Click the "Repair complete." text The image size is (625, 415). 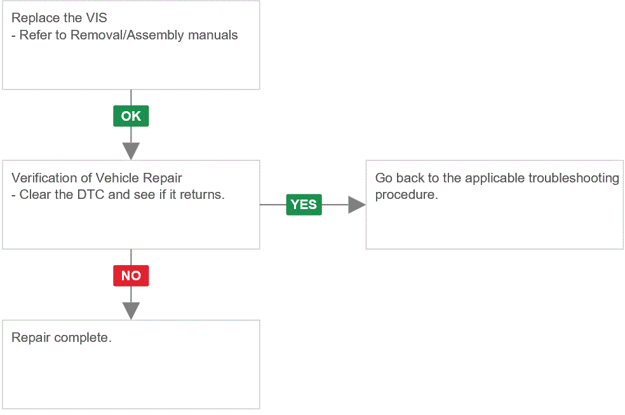pyautogui.click(x=62, y=337)
